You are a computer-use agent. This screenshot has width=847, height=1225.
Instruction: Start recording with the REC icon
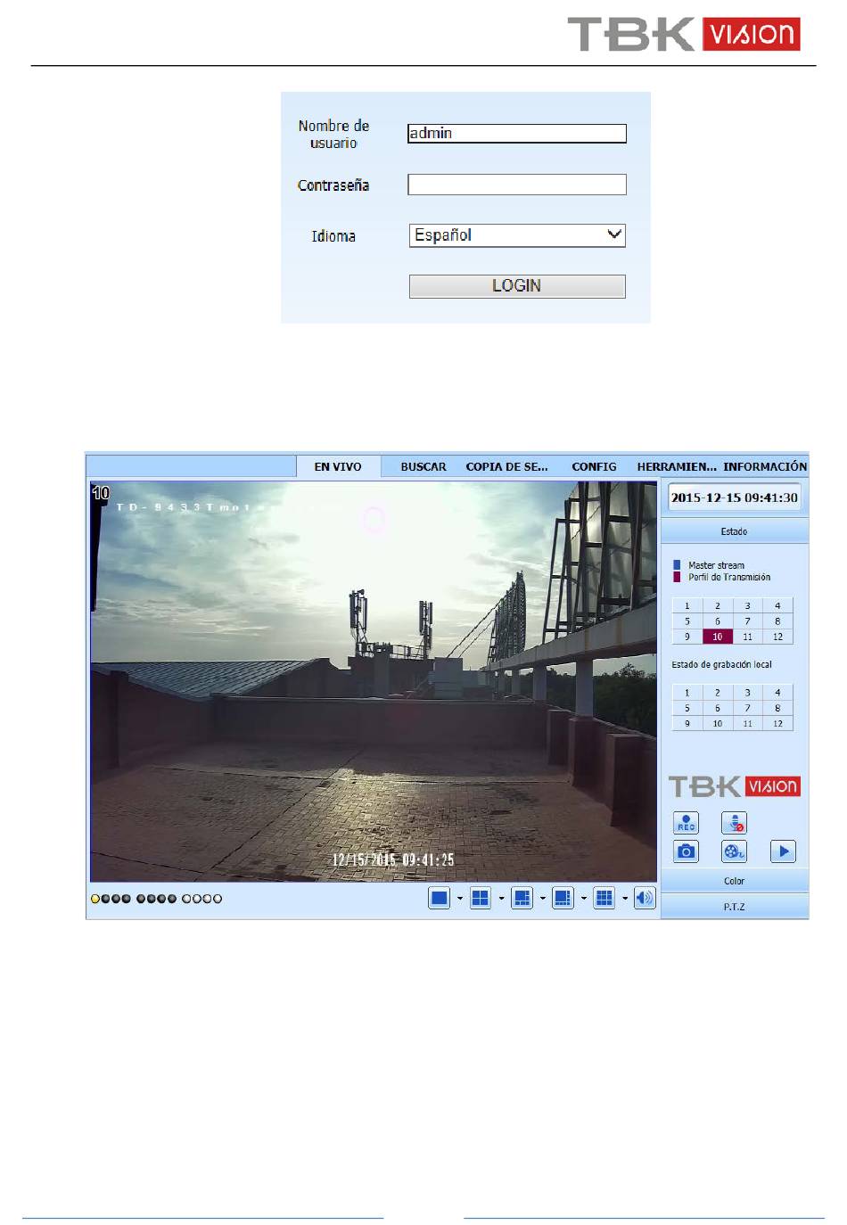coord(686,822)
